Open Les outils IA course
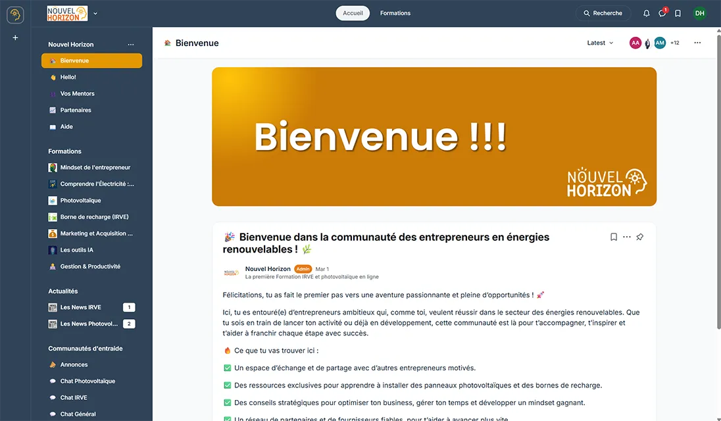The image size is (721, 421). click(91, 250)
